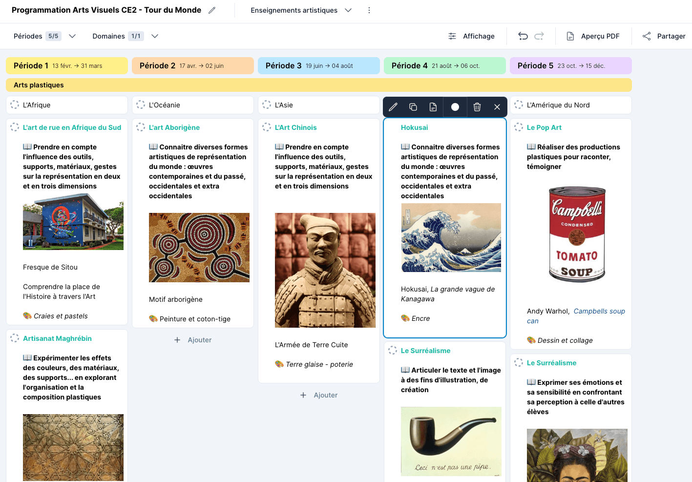Viewport: 692px width, 482px height.
Task: Edit the title with the pencil icon
Action: pyautogui.click(x=212, y=10)
